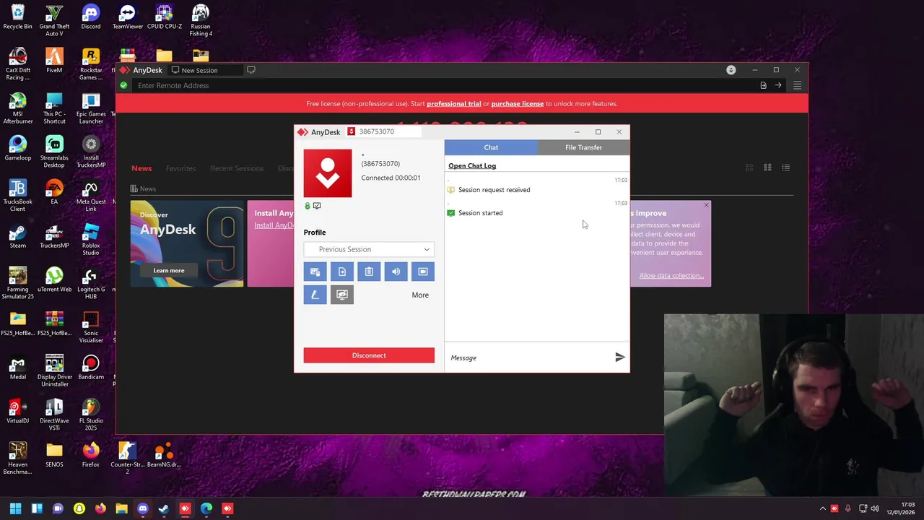Select the Streamlabs Desktop icon
This screenshot has height=520, width=924.
tap(54, 152)
